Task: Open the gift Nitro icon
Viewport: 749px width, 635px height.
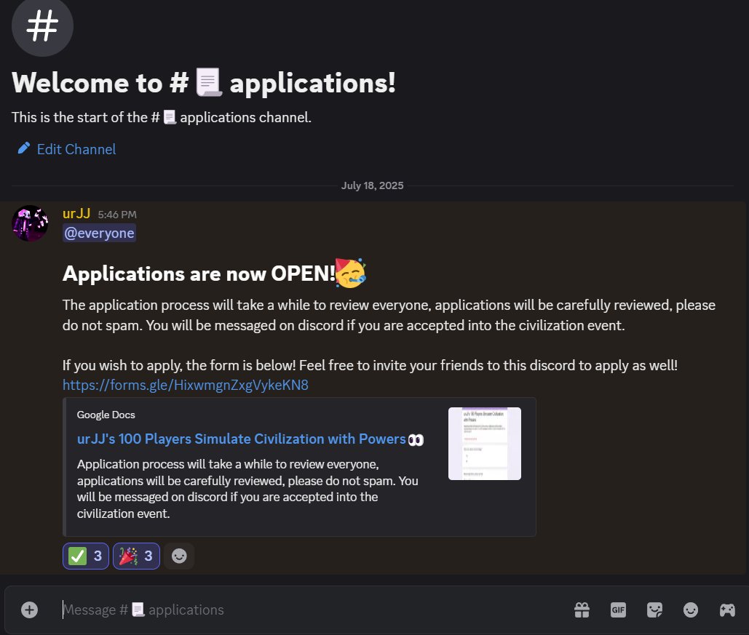Action: 582,610
